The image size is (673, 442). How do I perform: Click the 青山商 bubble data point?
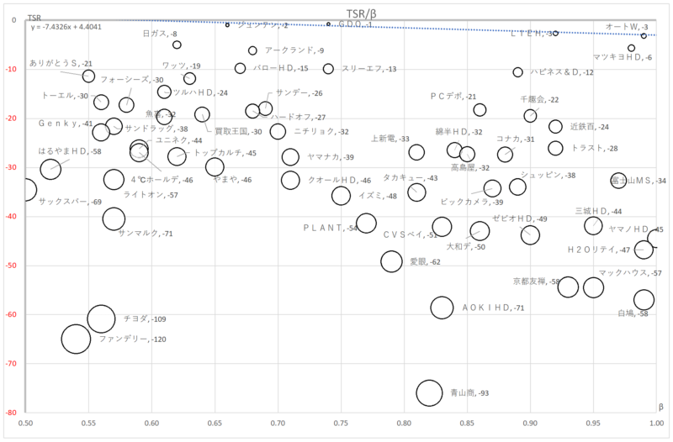coord(429,392)
